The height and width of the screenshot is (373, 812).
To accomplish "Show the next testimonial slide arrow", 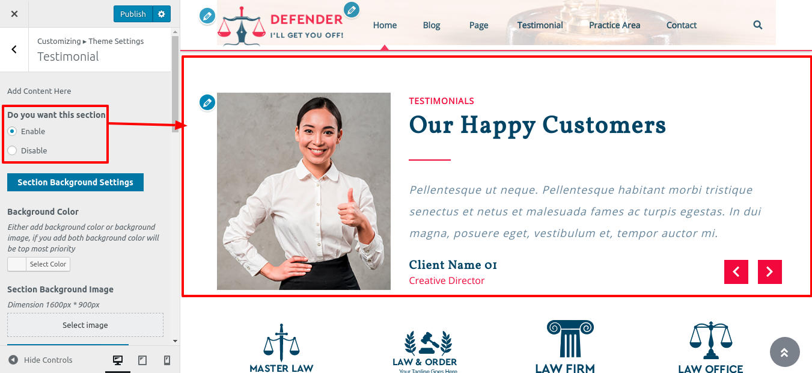I will [x=770, y=272].
